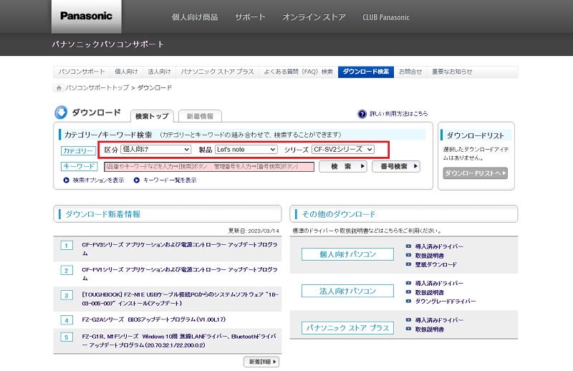Select the 個人向け menu tab
573x371 pixels.
pos(126,72)
